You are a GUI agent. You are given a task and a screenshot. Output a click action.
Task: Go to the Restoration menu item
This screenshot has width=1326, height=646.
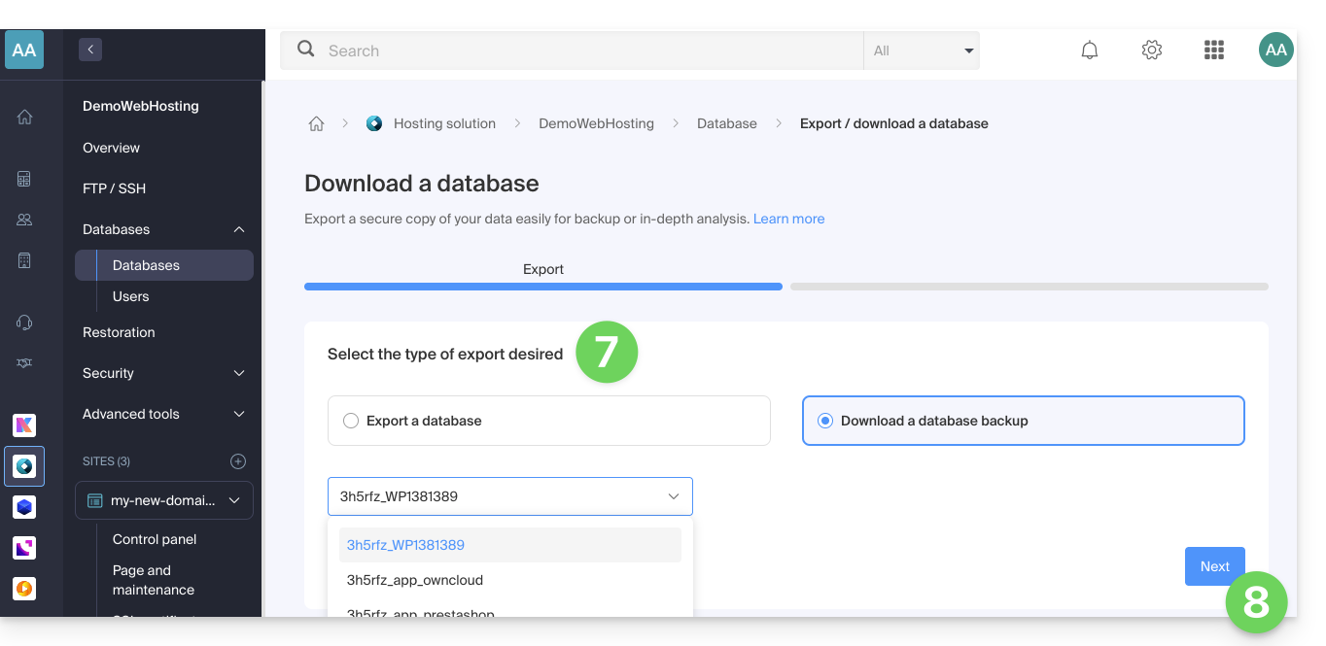tap(119, 332)
